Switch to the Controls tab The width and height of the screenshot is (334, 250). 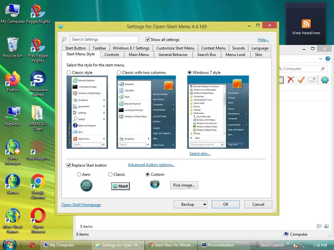(112, 55)
